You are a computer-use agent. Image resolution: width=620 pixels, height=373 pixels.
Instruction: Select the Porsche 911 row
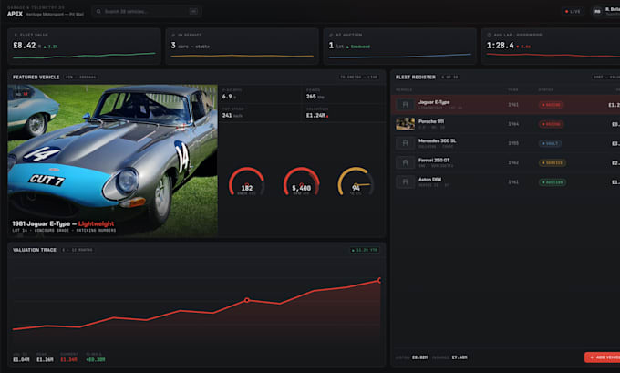coord(505,124)
